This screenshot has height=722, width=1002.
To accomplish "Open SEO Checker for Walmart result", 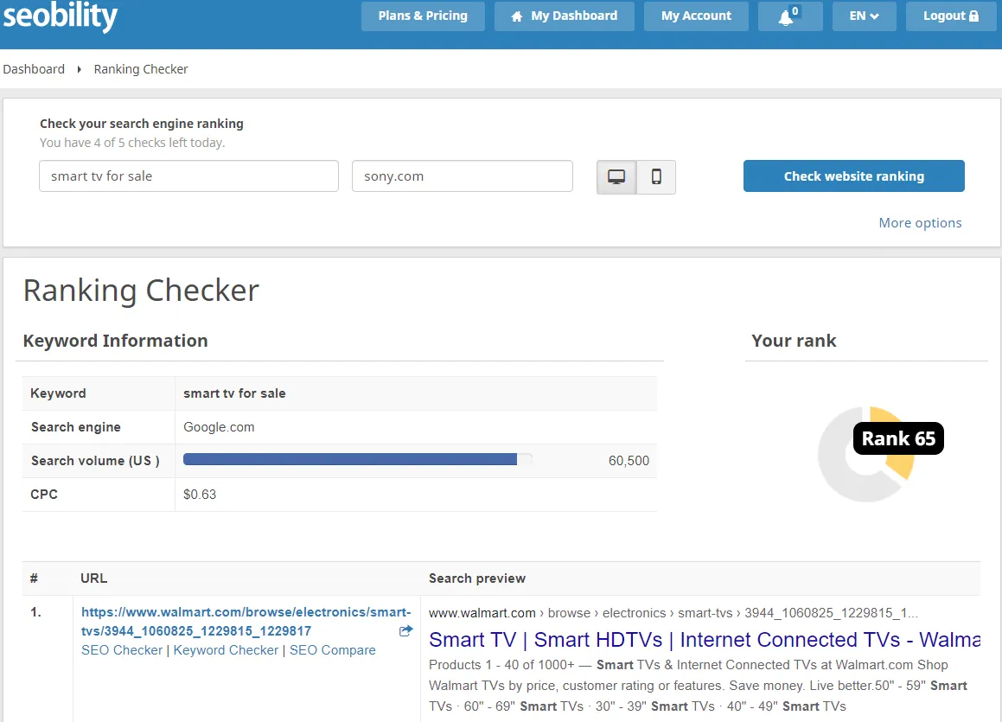I will [122, 650].
